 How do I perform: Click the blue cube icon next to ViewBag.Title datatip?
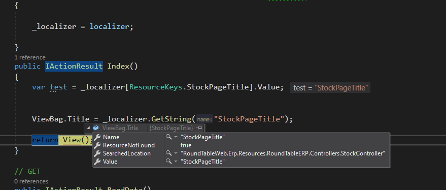tap(96, 128)
